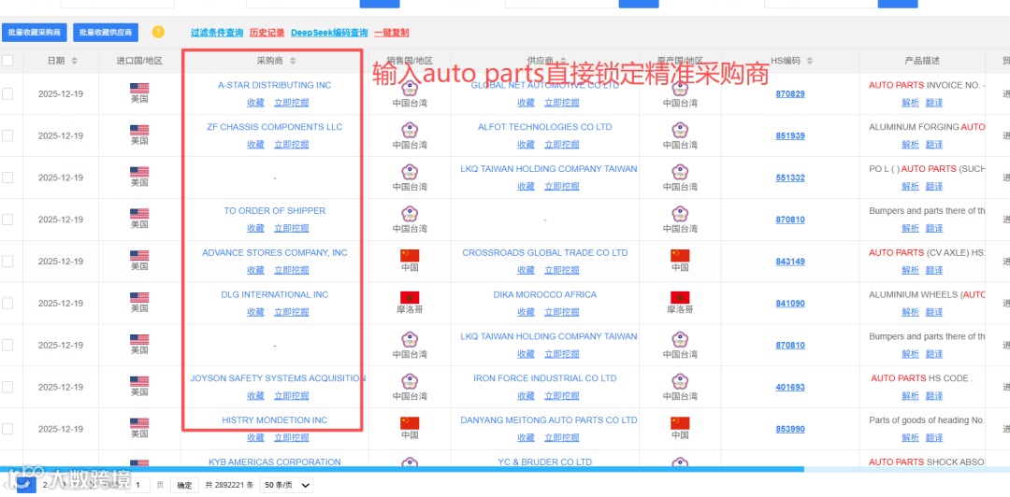Open the 50 条/页 page size dropdown
The height and width of the screenshot is (497, 1010).
286,485
